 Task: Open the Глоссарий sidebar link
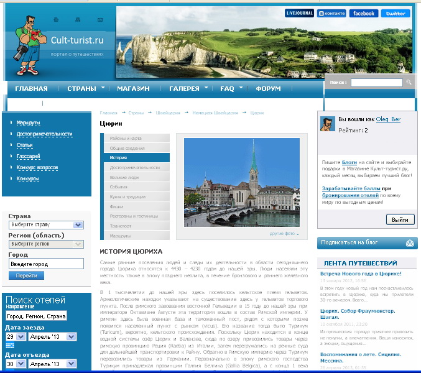point(28,156)
